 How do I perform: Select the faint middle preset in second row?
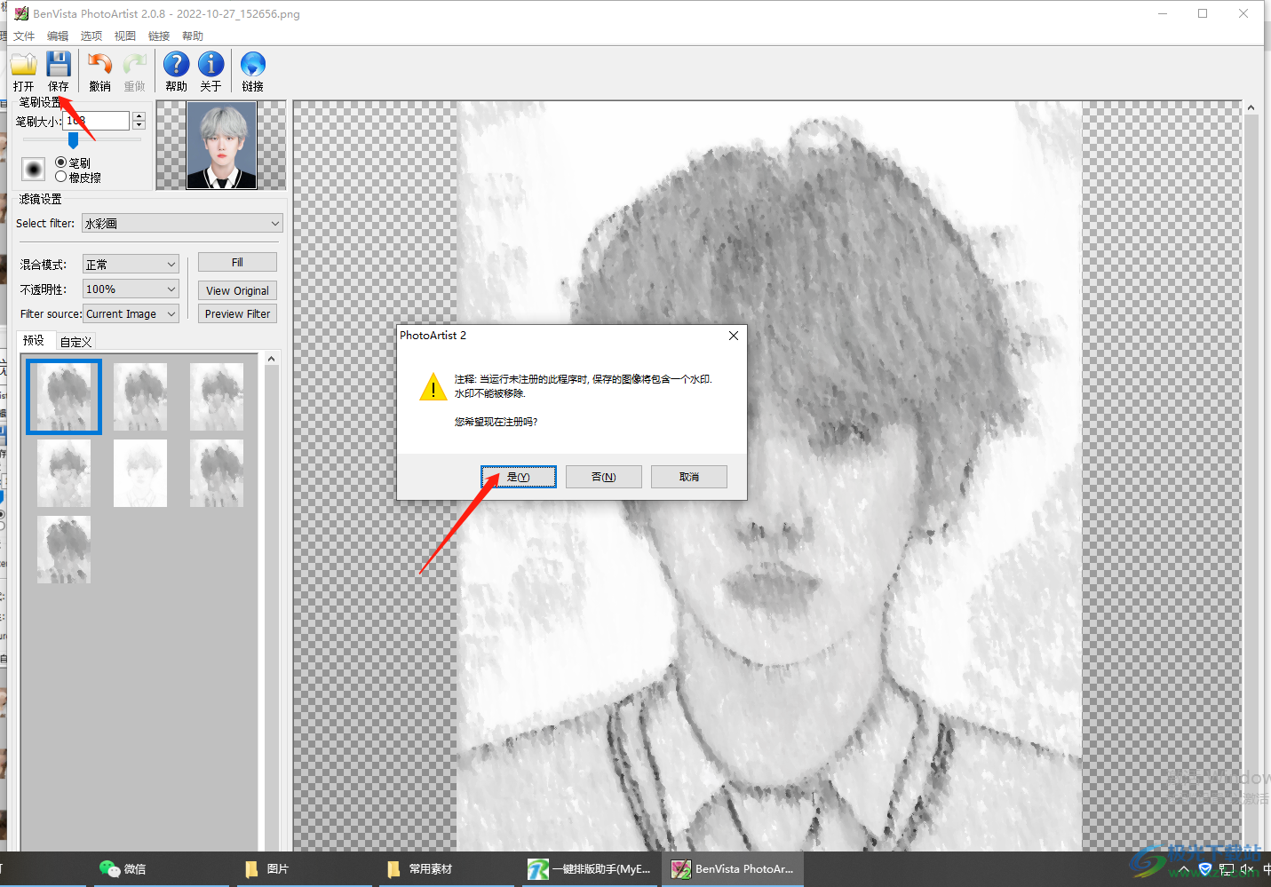click(x=140, y=473)
